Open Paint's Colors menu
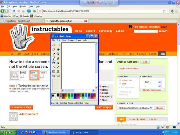This screenshot has width=180, height=135. point(78,40)
